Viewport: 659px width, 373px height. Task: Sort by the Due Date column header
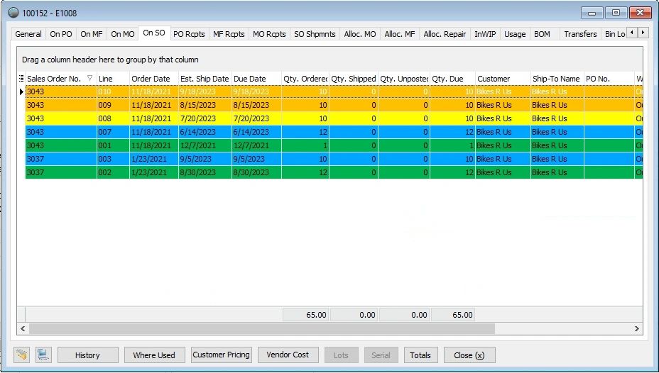249,79
